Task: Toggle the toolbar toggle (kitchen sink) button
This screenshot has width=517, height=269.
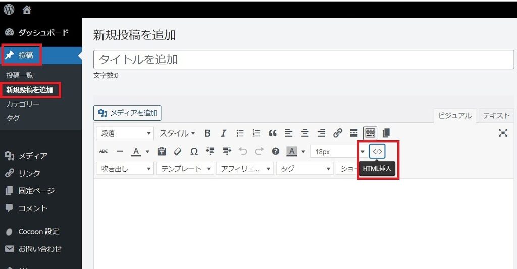Action: point(370,133)
